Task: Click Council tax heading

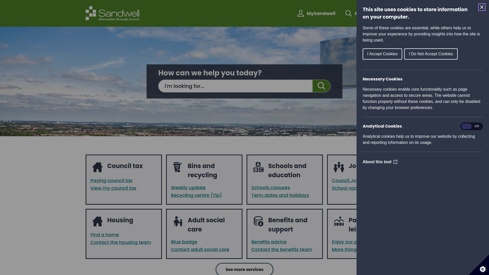Action: click(x=125, y=166)
